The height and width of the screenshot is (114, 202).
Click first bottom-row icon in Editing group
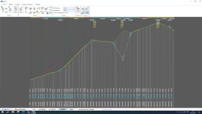[x=30, y=12]
